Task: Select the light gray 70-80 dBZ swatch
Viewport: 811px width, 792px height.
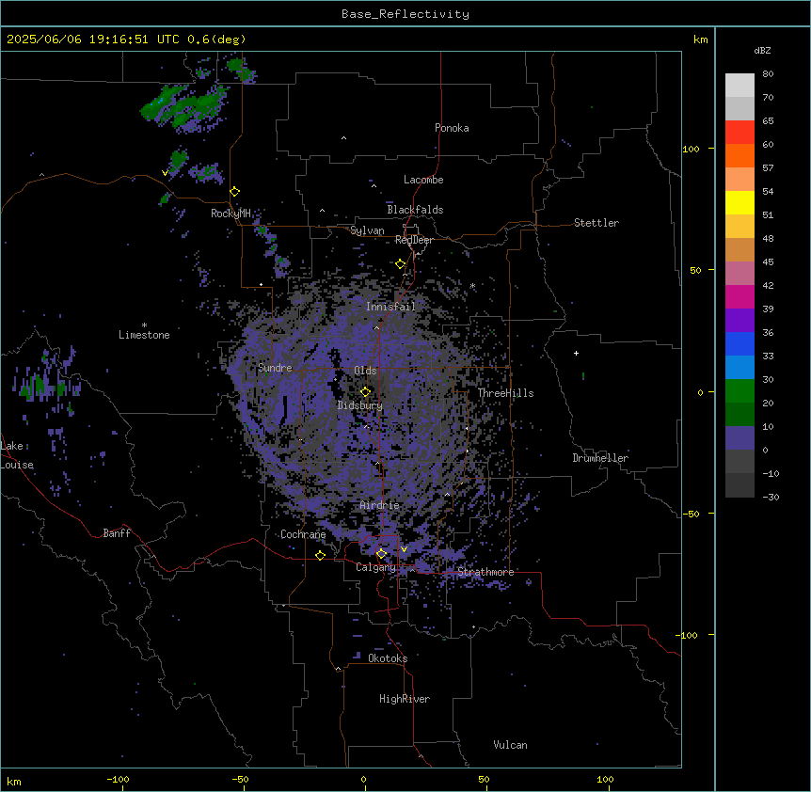Action: 739,86
